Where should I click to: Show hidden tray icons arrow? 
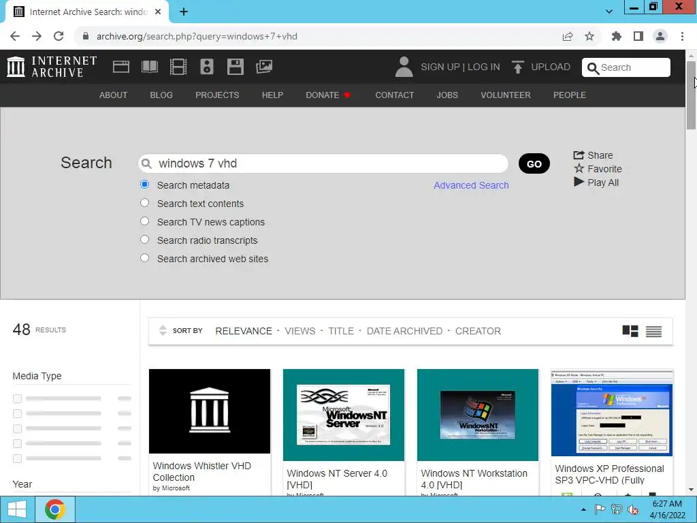coord(583,509)
